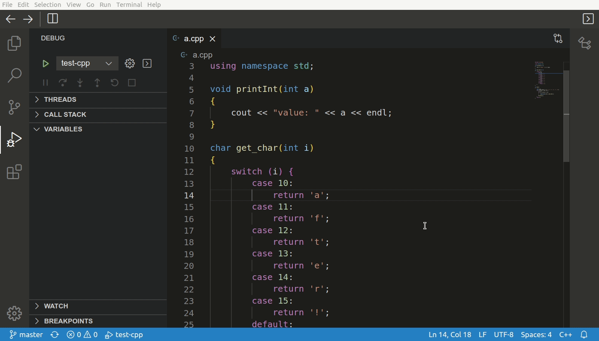This screenshot has width=599, height=341.
Task: Toggle right panel icon in top toolbar
Action: [588, 18]
